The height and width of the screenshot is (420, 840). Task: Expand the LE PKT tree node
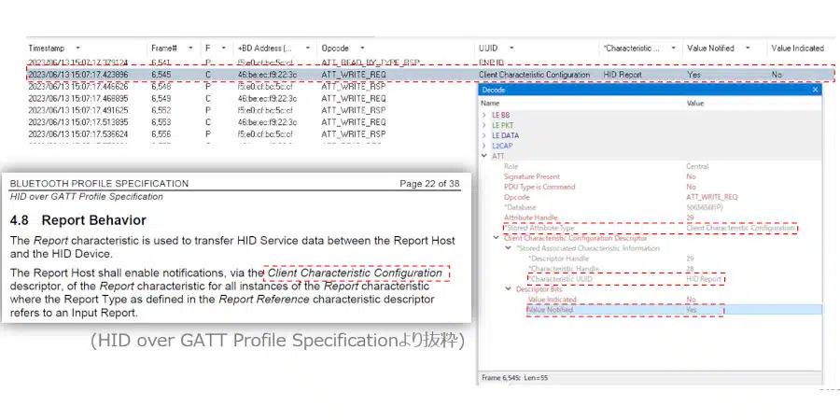(x=484, y=125)
